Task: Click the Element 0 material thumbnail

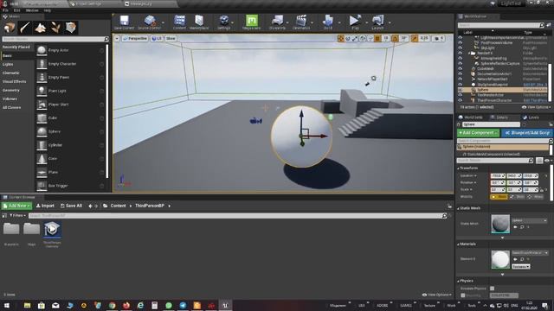Action: tap(500, 259)
